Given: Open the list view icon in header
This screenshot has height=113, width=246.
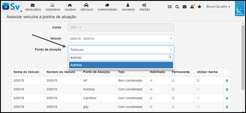Looking at the screenshot, I should pos(169,7).
